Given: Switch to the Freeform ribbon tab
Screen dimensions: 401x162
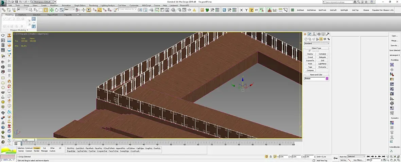Looking at the screenshot, I should [x=22, y=15].
